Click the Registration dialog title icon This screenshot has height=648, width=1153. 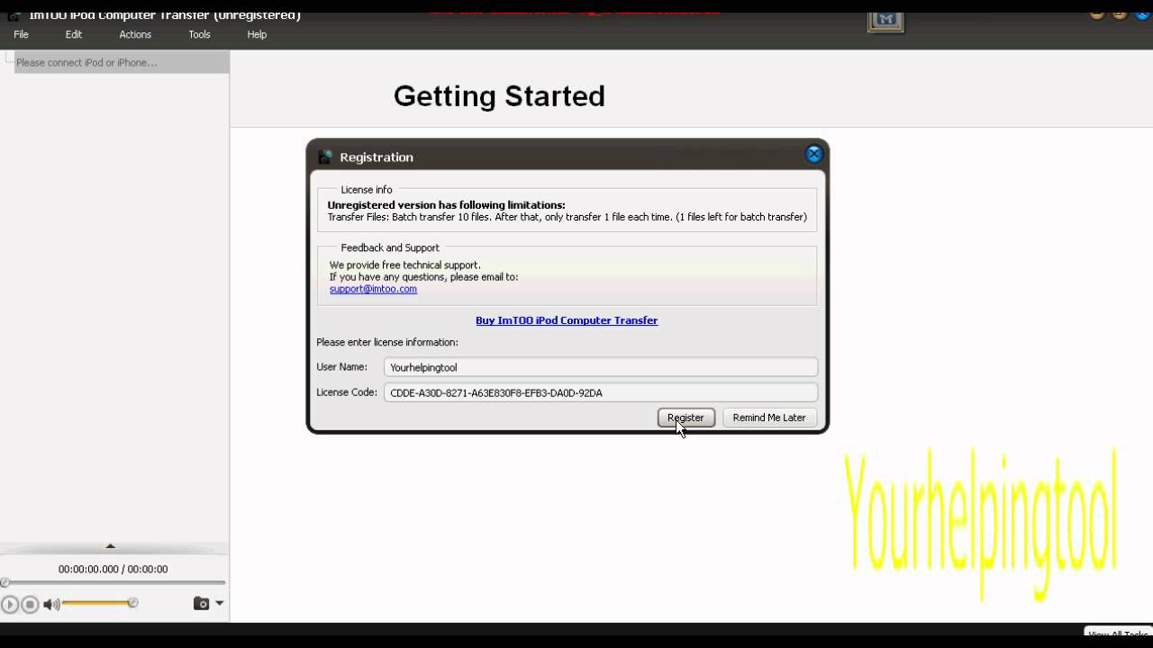pos(325,157)
